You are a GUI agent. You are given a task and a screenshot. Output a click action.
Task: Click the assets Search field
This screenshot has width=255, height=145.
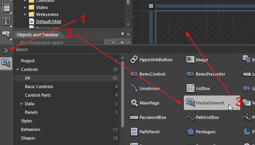133,50
